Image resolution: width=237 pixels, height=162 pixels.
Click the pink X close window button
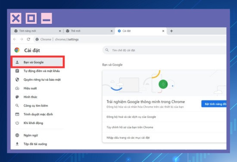click(x=16, y=18)
